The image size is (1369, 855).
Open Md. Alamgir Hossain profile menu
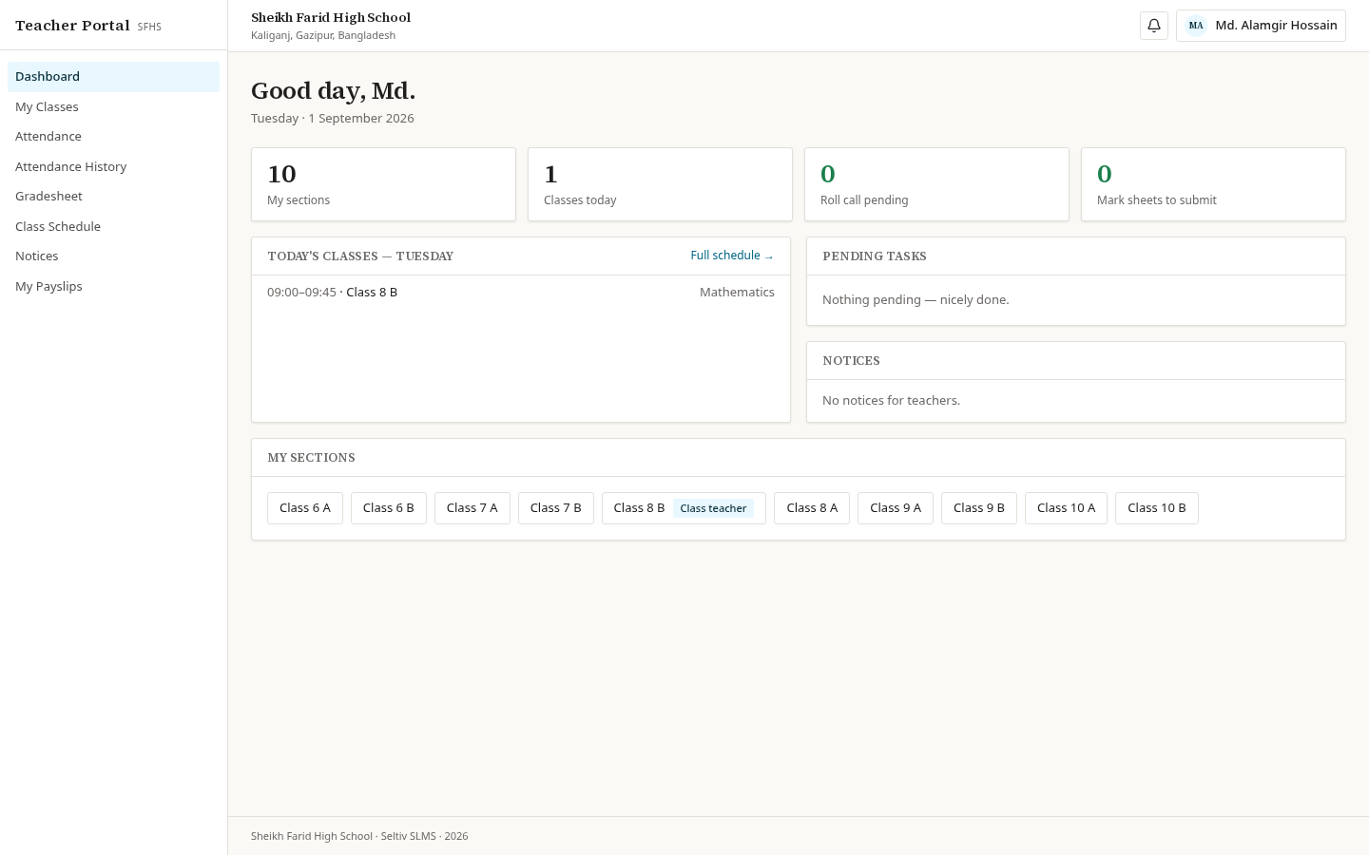[1261, 26]
